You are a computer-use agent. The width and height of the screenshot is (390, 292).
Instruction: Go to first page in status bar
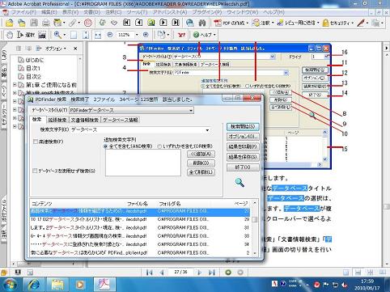pyautogui.click(x=149, y=273)
